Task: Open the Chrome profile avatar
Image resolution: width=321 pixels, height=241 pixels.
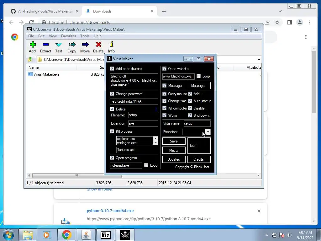Action: tap(300, 22)
